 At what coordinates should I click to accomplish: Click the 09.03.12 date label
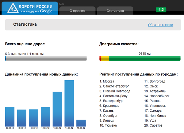coord(10,128)
